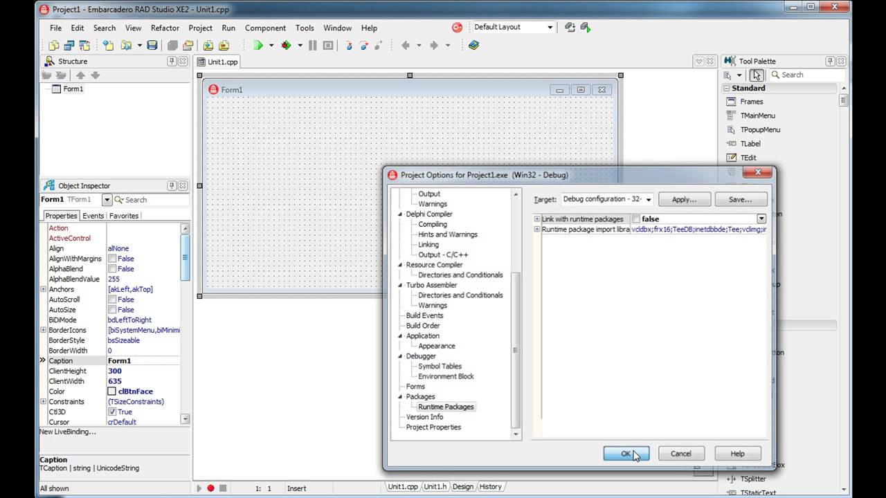The image size is (886, 498).
Task: Click the Structure move up arrow
Action: (x=80, y=75)
